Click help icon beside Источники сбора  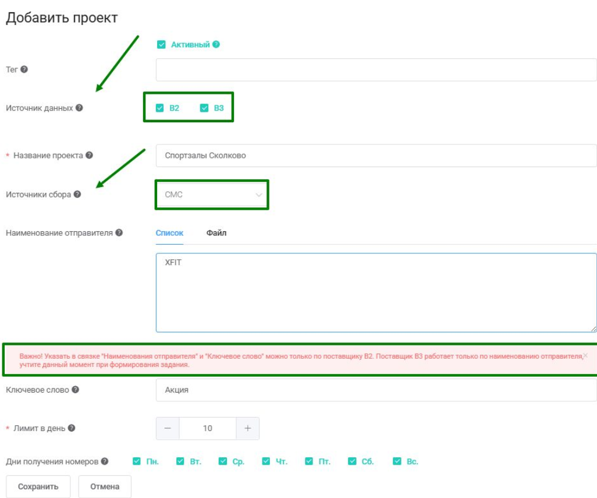(77, 195)
